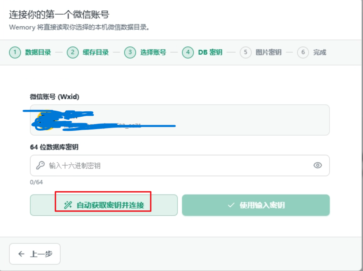Screen dimensions: 363x271
Task: Click the 微信账号 (Wxid) label
Action: pos(55,97)
